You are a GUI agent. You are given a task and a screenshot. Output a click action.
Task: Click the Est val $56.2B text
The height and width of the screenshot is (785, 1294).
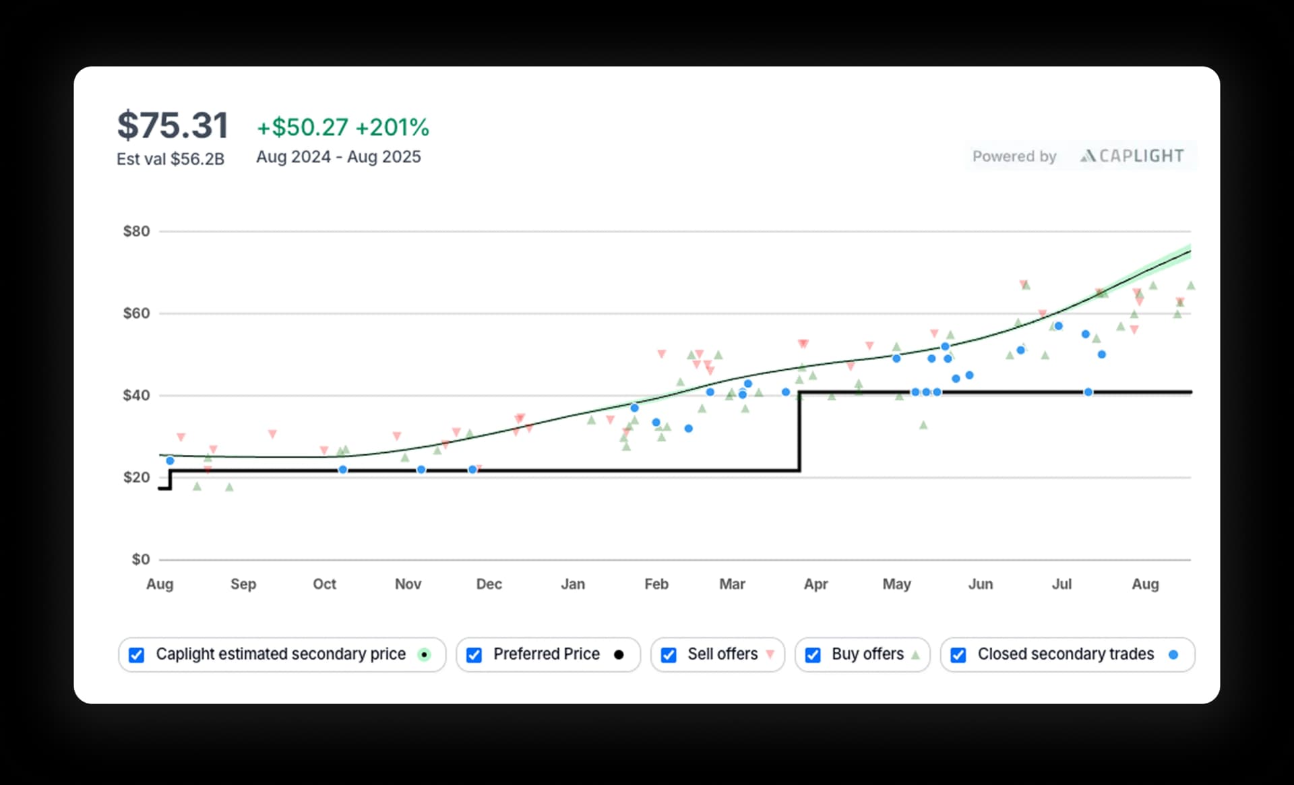tap(171, 159)
